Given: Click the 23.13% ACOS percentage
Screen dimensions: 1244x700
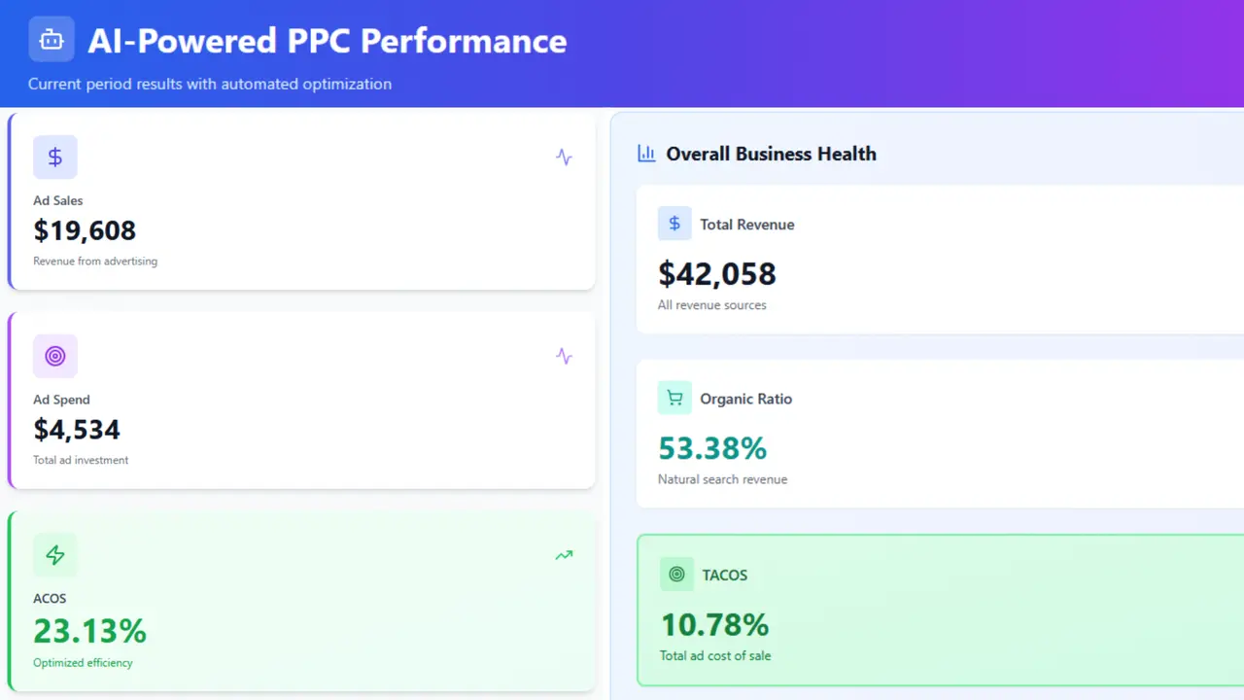Looking at the screenshot, I should (x=89, y=631).
